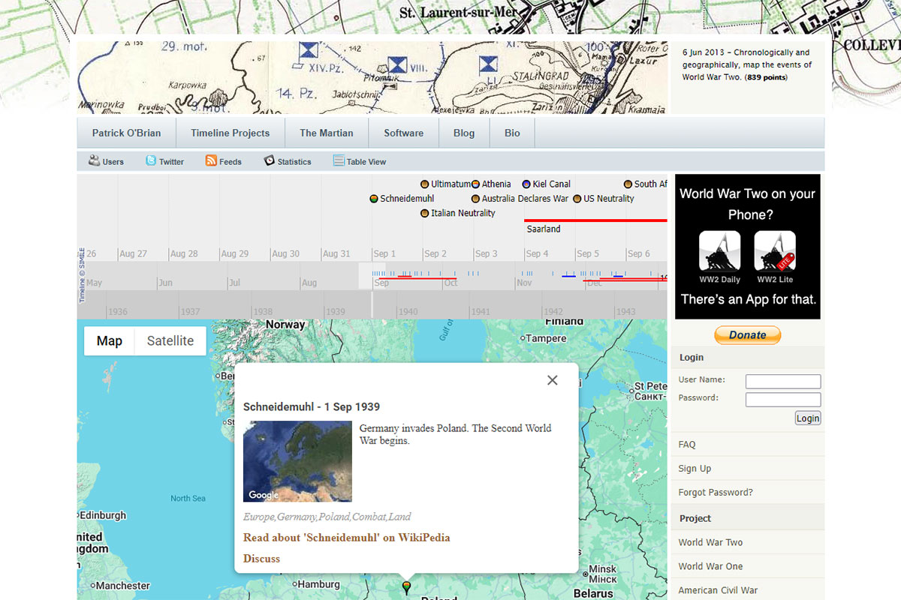Image resolution: width=901 pixels, height=600 pixels.
Task: Click the Login button
Action: tap(808, 418)
